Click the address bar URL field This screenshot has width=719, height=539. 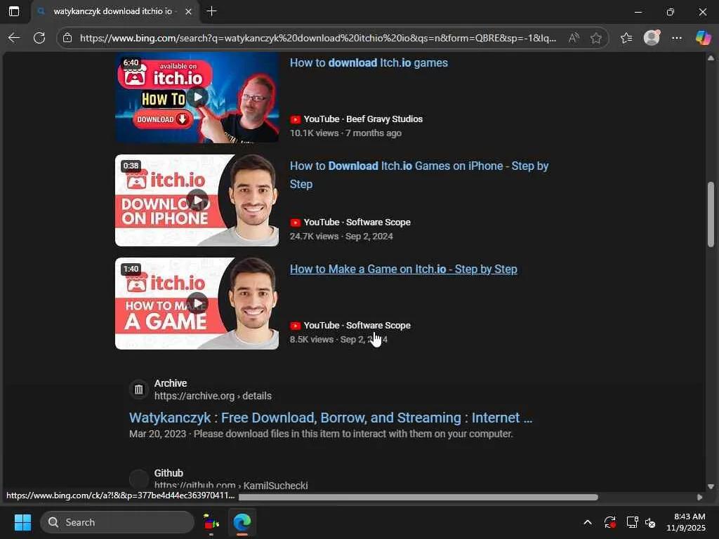point(318,38)
